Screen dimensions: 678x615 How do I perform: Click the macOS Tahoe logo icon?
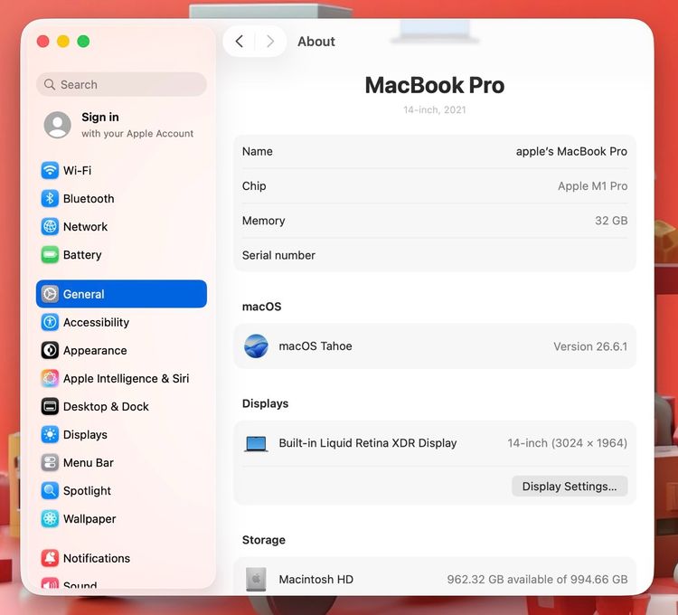[256, 346]
